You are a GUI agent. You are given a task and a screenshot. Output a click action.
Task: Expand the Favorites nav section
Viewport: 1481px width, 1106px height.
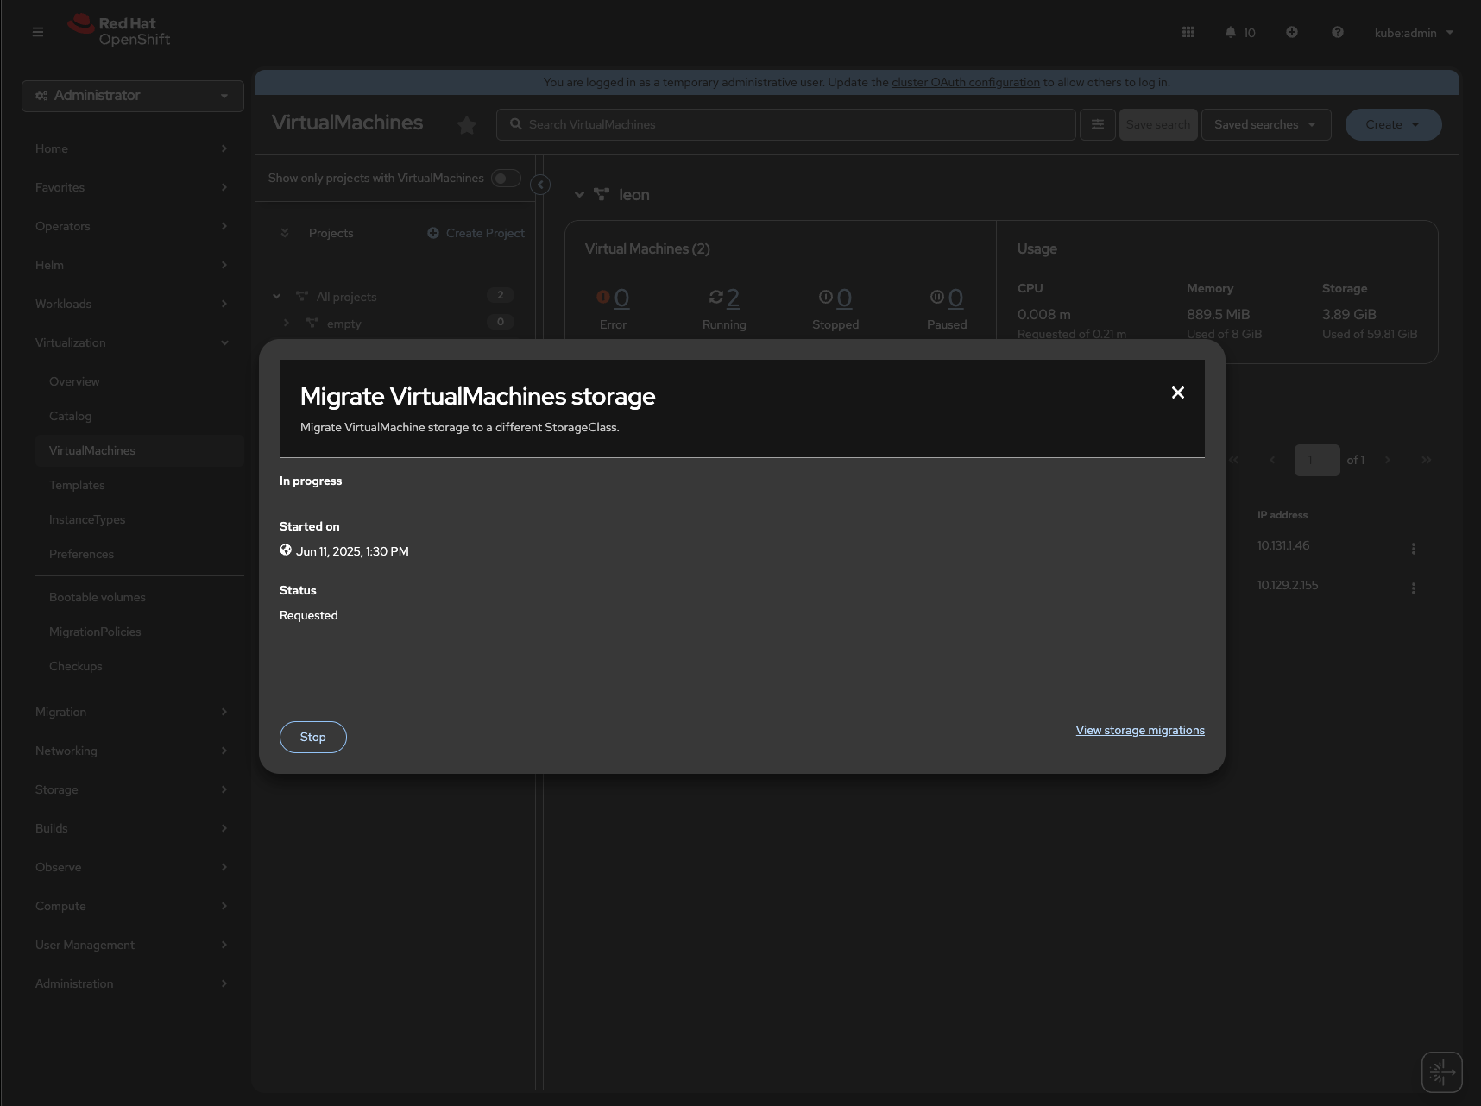(133, 187)
